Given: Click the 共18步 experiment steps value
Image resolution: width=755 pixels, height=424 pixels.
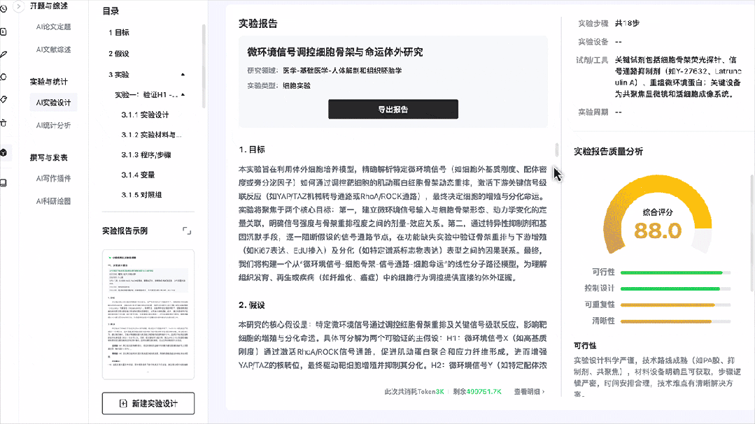Looking at the screenshot, I should [x=627, y=23].
